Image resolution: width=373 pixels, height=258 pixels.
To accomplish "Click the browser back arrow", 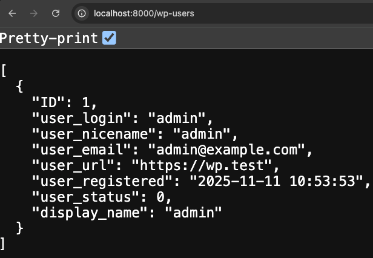I will [x=13, y=13].
